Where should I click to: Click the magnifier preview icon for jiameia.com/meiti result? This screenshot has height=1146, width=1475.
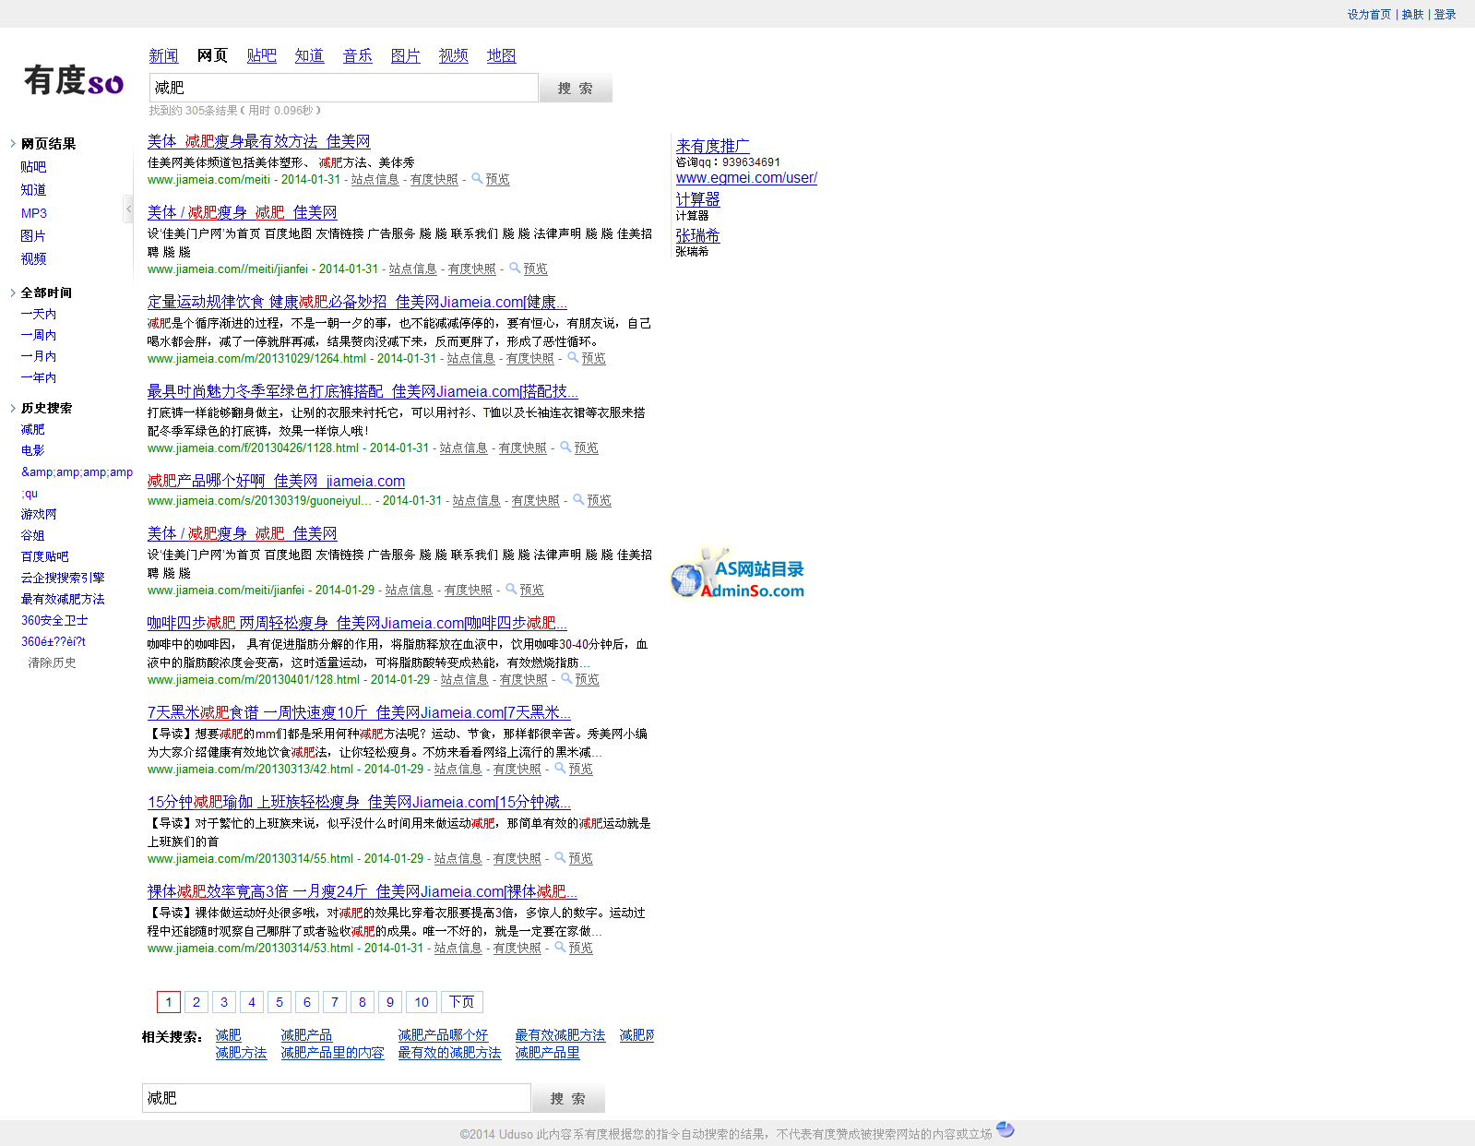pos(477,178)
